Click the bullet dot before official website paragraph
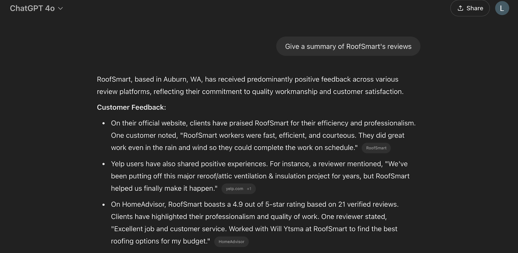The width and height of the screenshot is (518, 253). pos(104,124)
